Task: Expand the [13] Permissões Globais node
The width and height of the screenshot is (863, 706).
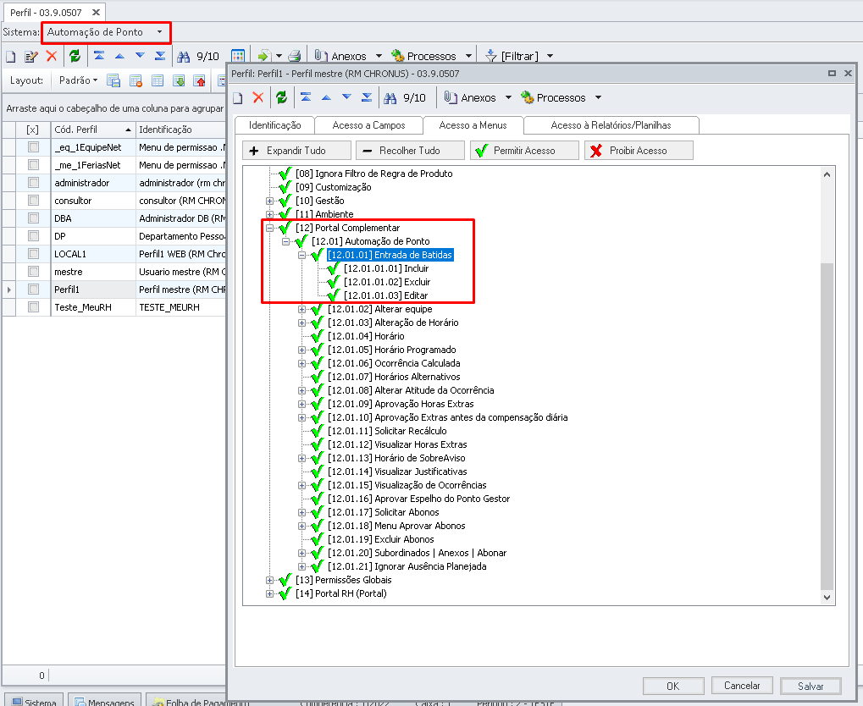Action: coord(269,580)
